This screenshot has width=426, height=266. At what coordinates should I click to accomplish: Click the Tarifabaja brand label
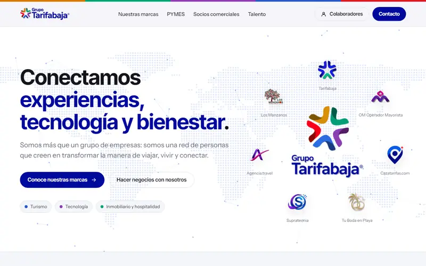(327, 88)
